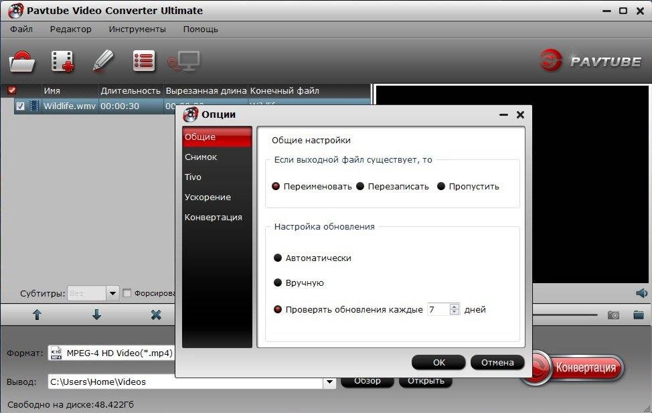This screenshot has height=413, width=652.
Task: Click the days value stepper arrows
Action: (455, 309)
